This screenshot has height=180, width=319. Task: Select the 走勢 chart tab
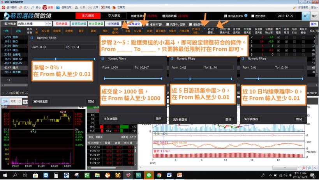[x=5, y=101]
